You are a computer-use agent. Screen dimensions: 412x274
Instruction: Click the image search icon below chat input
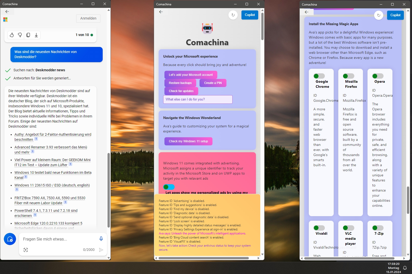26,250
